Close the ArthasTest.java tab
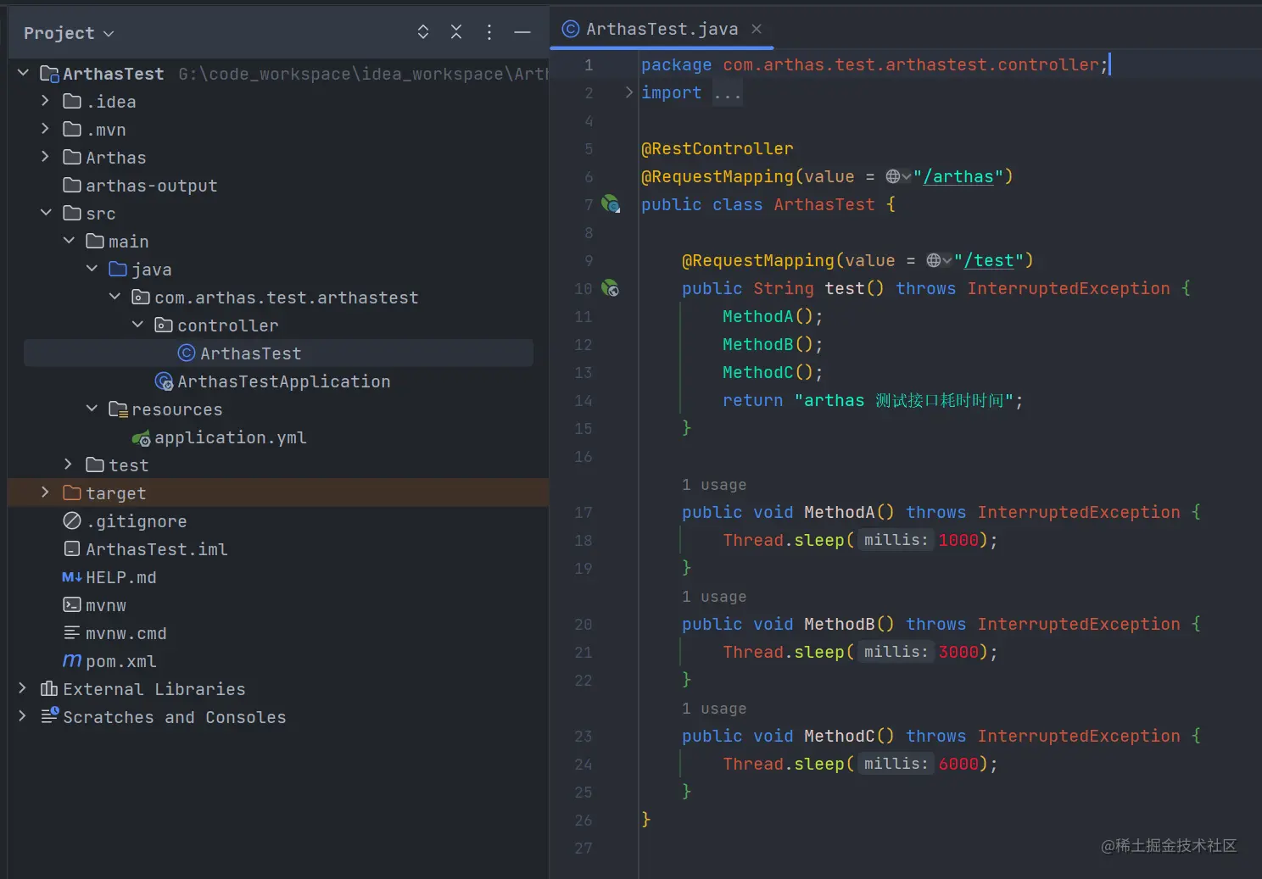 point(757,29)
